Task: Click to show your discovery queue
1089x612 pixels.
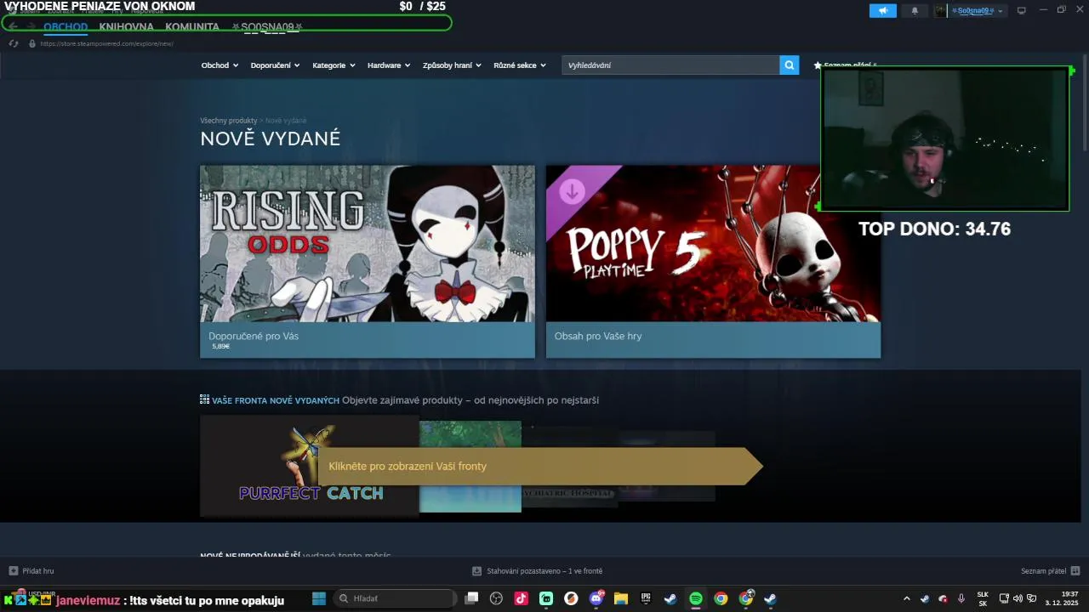Action: 540,466
